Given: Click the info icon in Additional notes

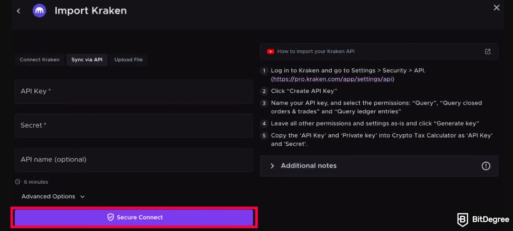Looking at the screenshot, I should (486, 166).
